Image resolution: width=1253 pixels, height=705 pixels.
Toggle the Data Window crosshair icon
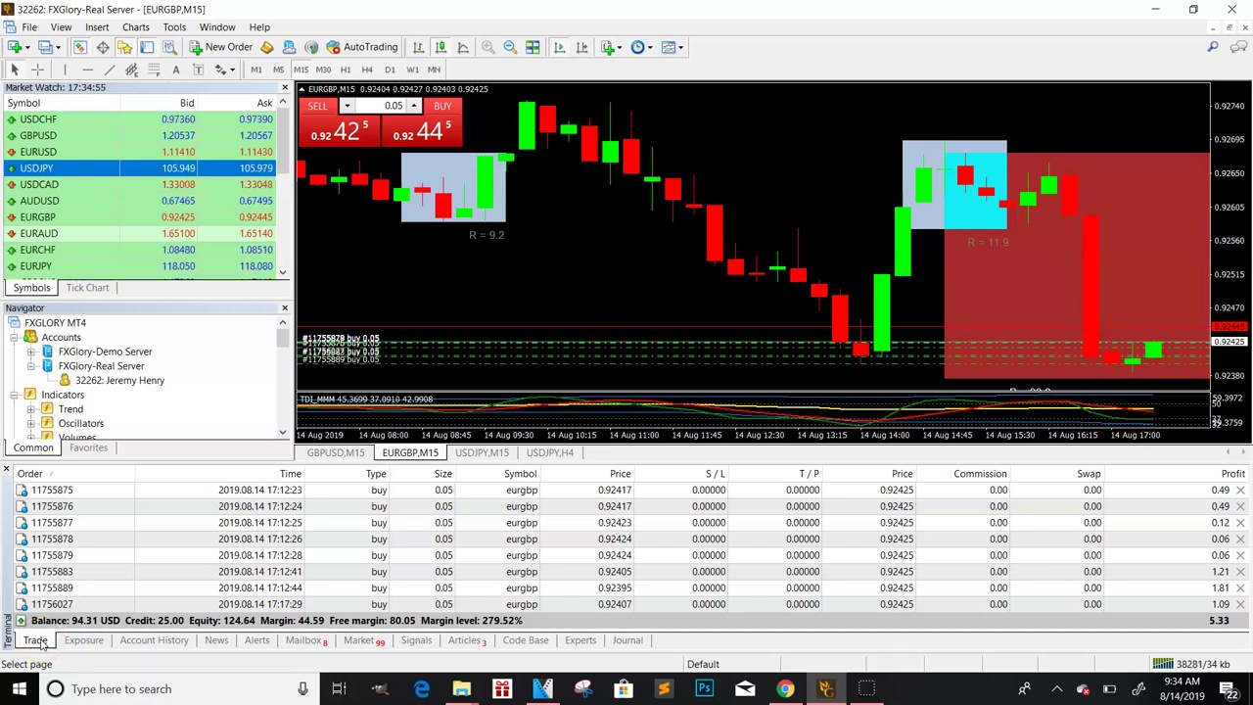(x=103, y=47)
